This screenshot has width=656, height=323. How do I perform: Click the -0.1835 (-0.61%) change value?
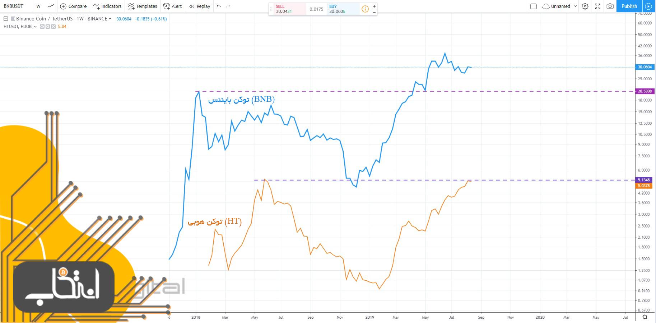click(x=151, y=19)
